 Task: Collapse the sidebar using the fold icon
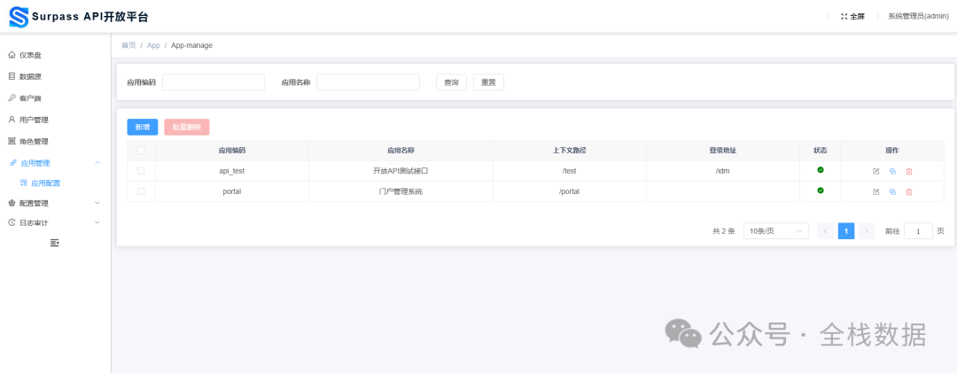[x=55, y=243]
